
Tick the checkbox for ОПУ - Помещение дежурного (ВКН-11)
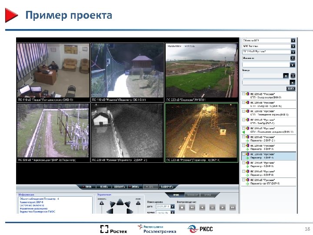pos(243,128)
